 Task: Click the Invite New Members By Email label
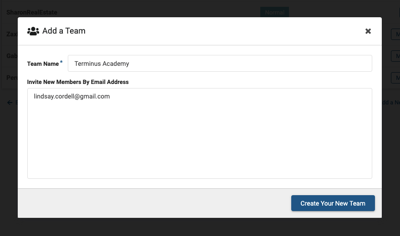click(78, 82)
